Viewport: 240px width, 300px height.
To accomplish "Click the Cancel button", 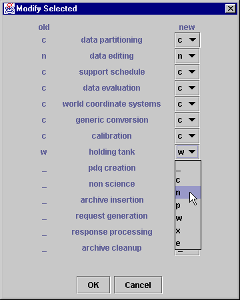I will [138, 285].
